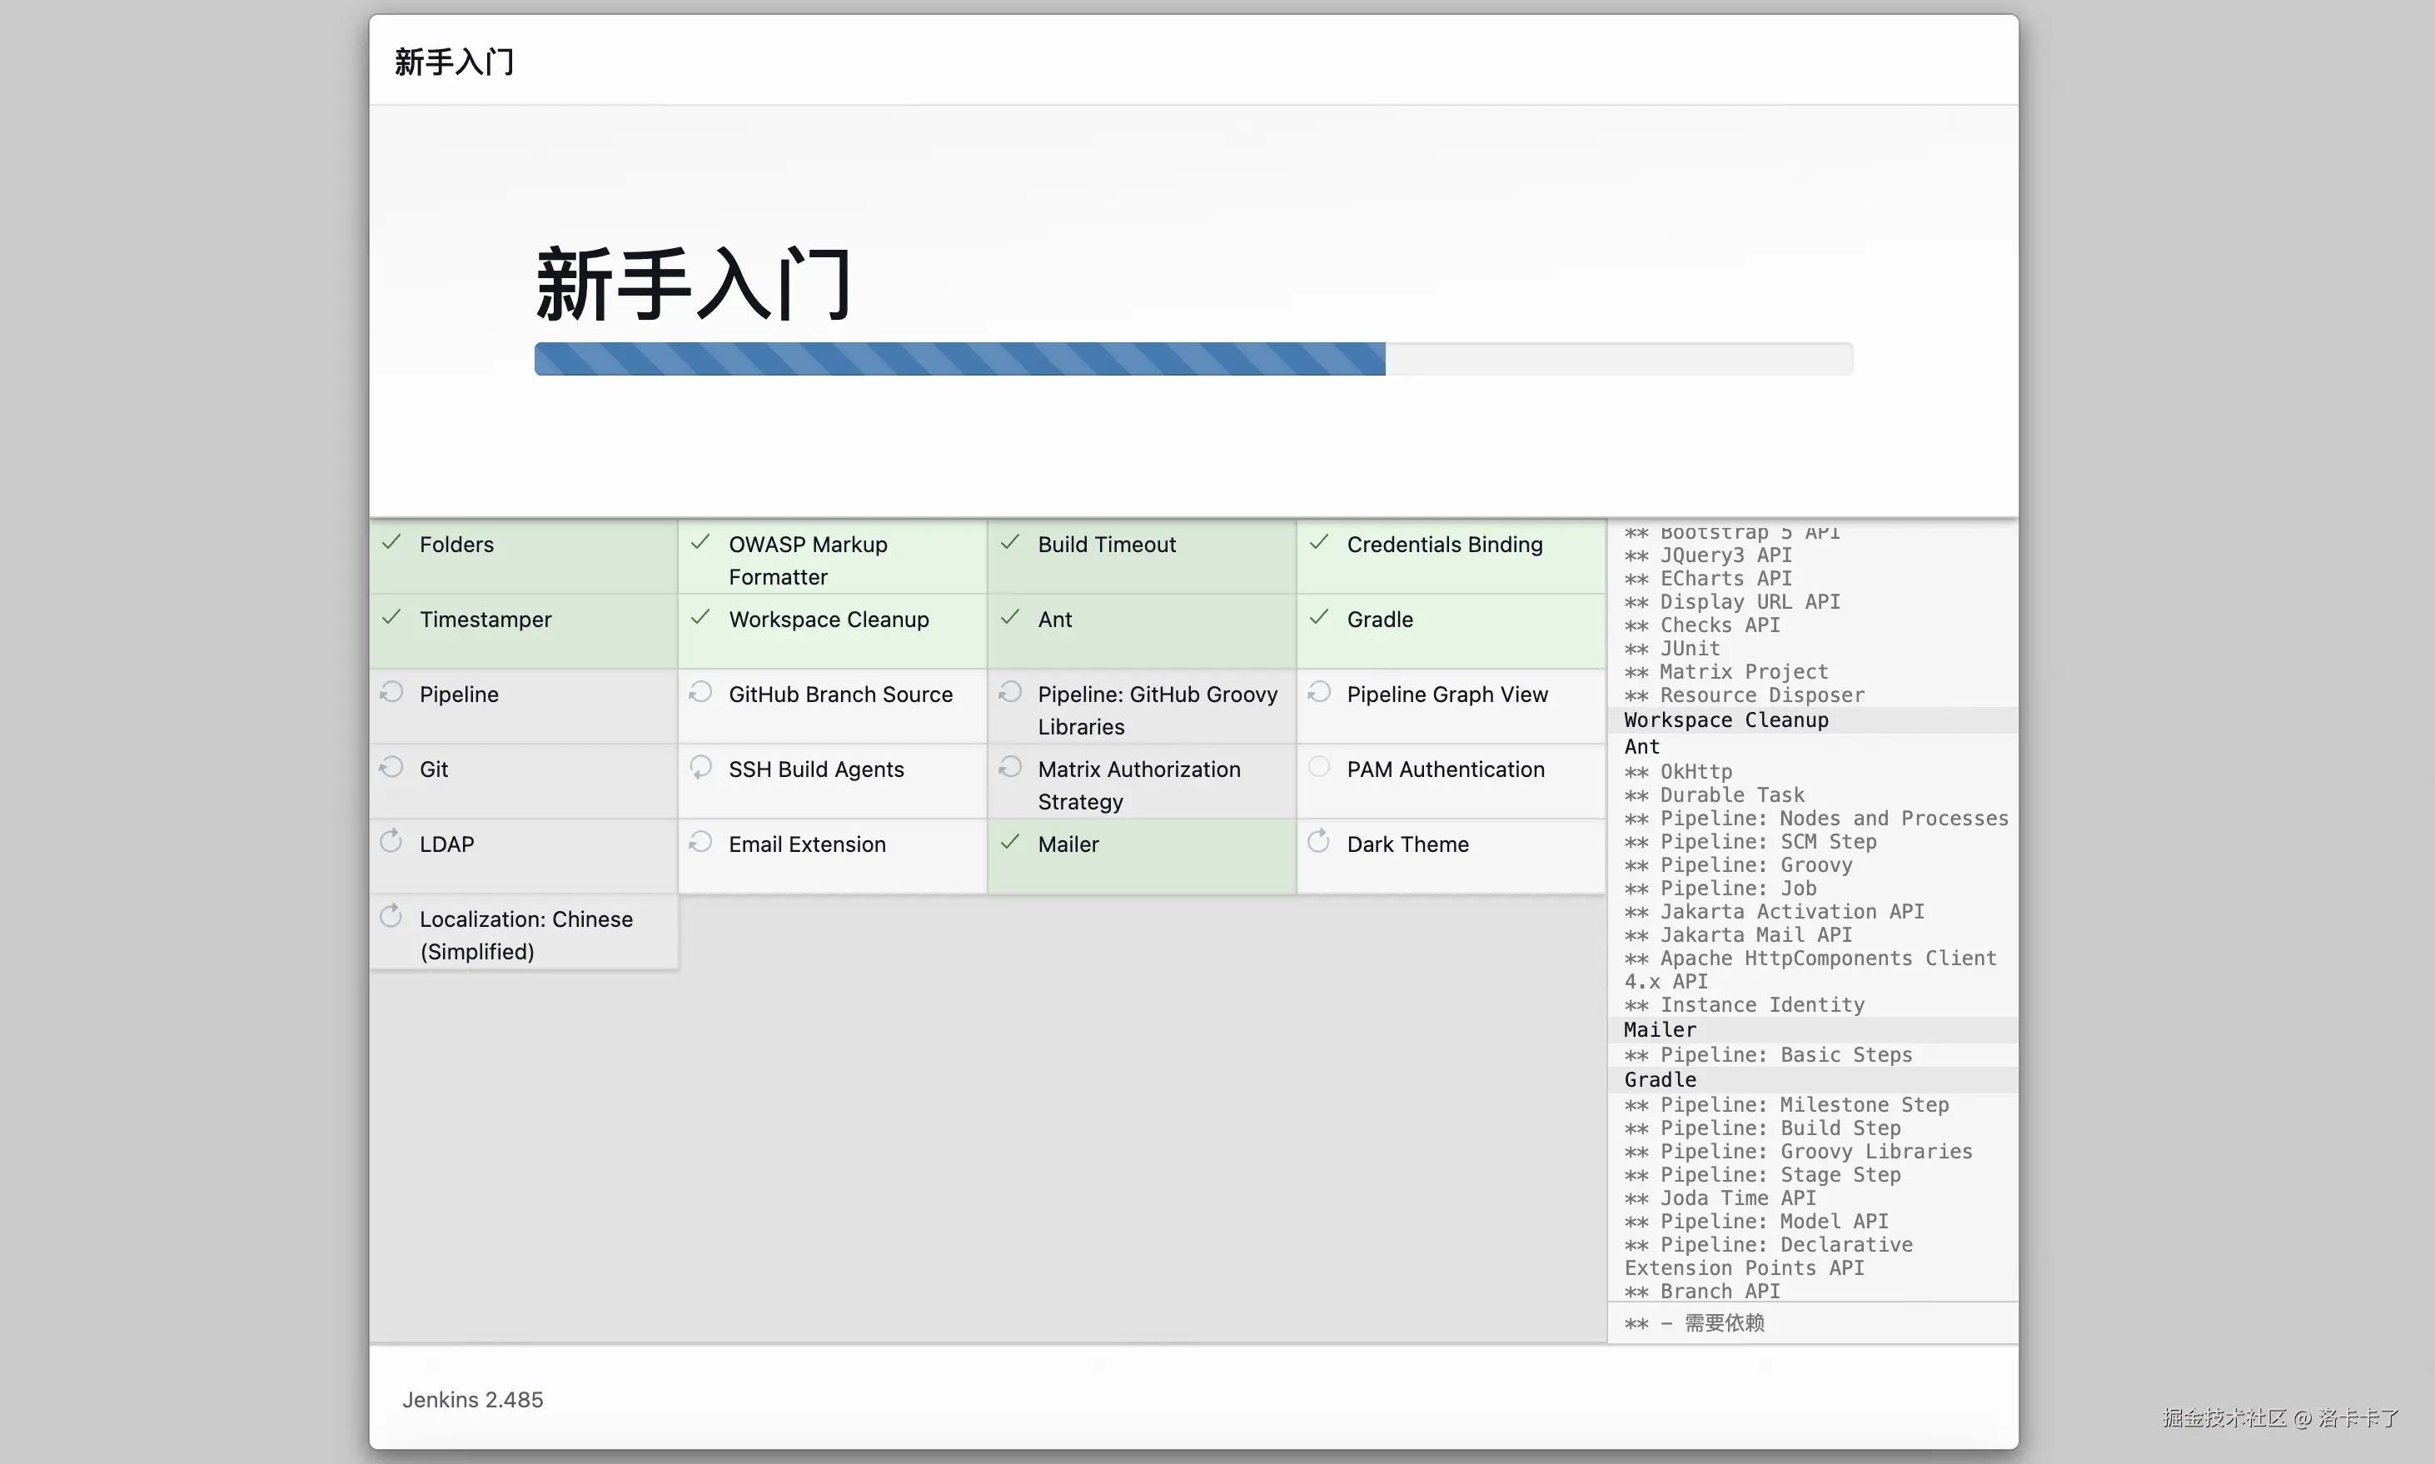This screenshot has height=1464, width=2435.
Task: Click the Localization: Chinese (Simplified) entry
Action: click(525, 934)
